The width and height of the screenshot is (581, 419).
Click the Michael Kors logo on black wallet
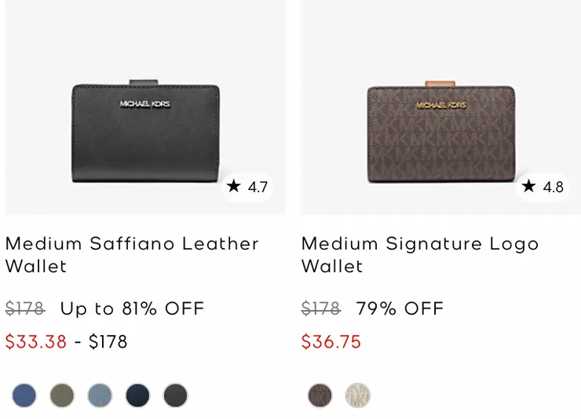(x=144, y=104)
